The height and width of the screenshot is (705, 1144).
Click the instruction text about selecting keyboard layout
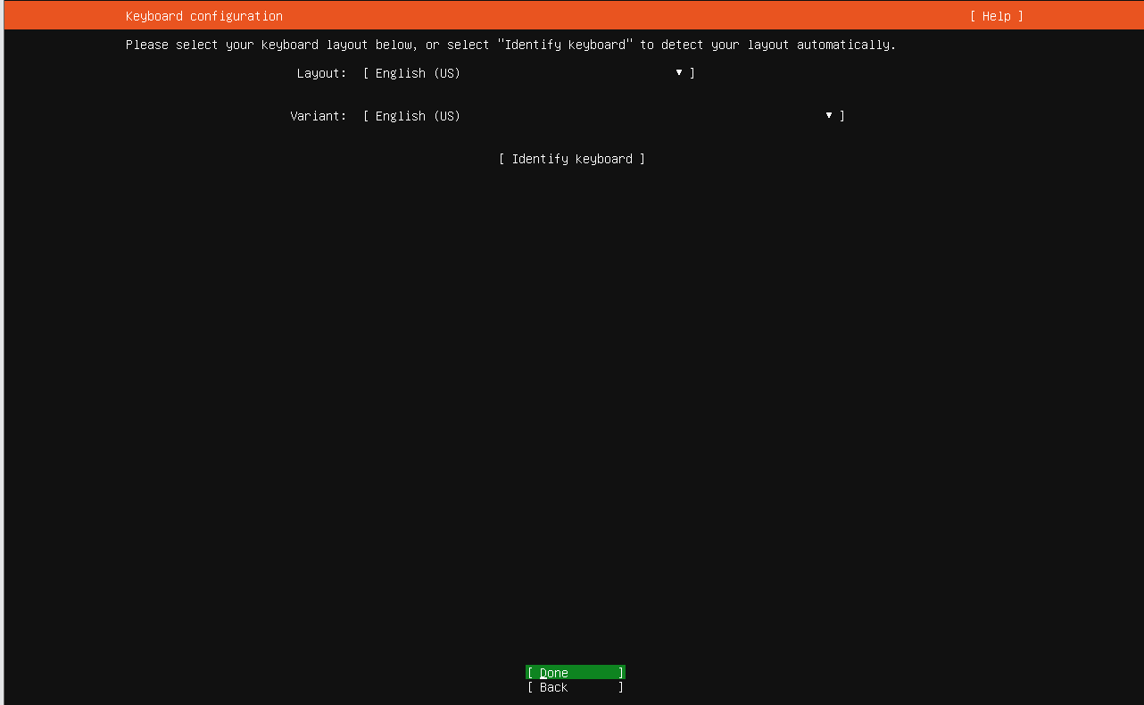[510, 45]
